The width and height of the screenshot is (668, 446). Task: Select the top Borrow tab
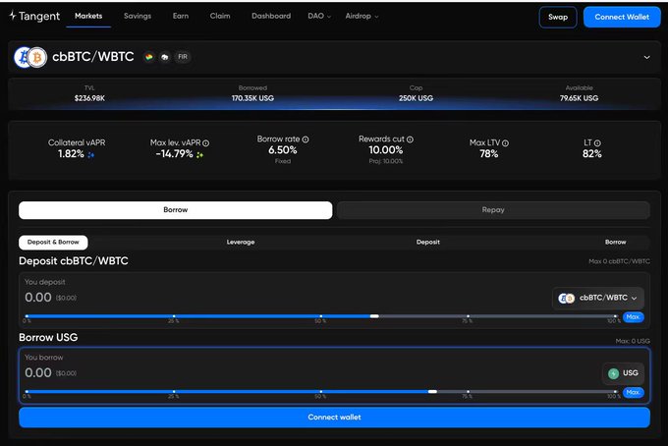[176, 210]
